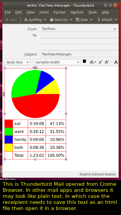Screen dimensions: 121x215
Task: Open the Insert menu
Action: 44,12
